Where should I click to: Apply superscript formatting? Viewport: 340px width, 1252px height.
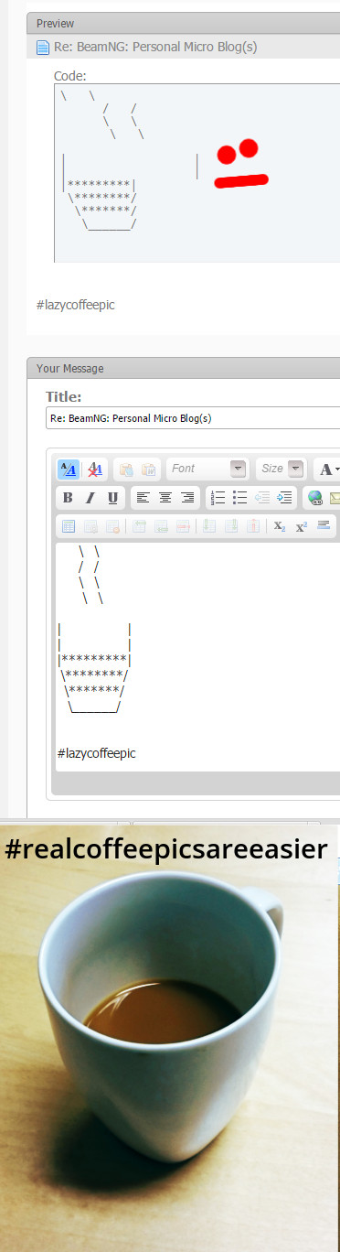(302, 526)
